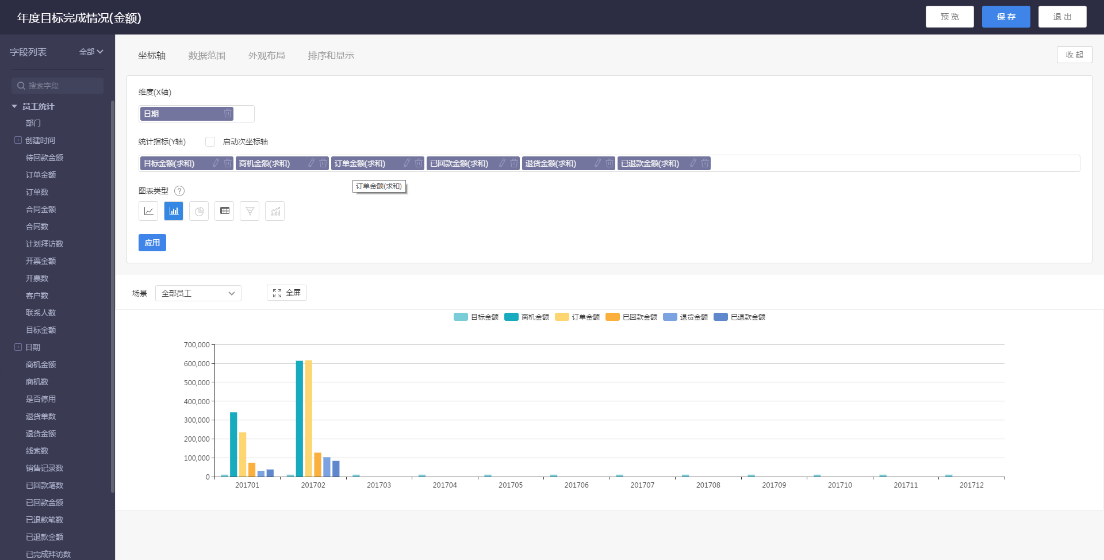1104x560 pixels.
Task: Edit the 目标金额(求和) metric with pencil icon
Action: [216, 163]
